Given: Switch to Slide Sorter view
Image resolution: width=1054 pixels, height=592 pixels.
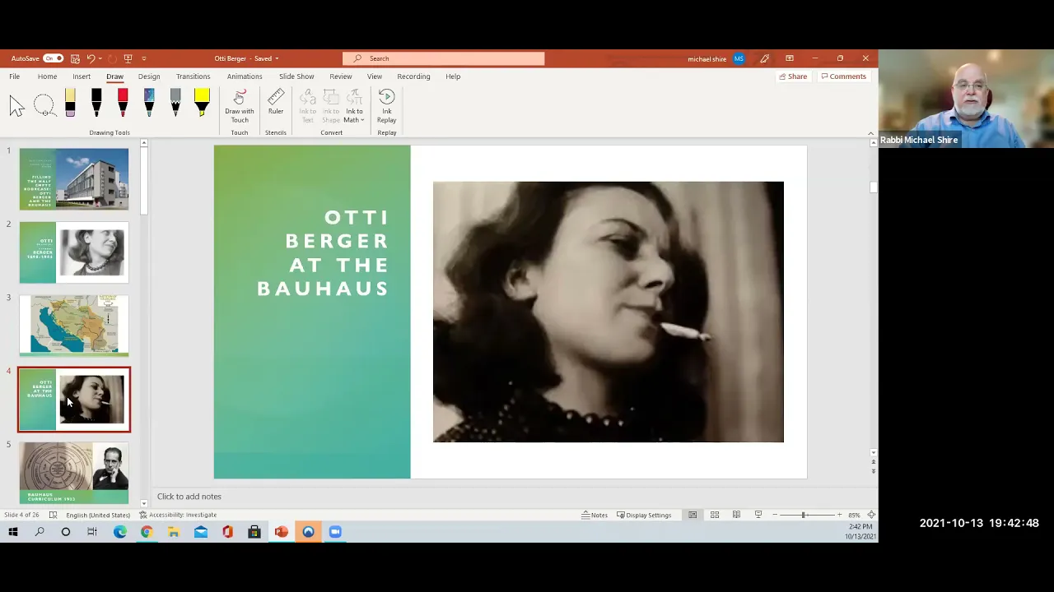Looking at the screenshot, I should (715, 515).
